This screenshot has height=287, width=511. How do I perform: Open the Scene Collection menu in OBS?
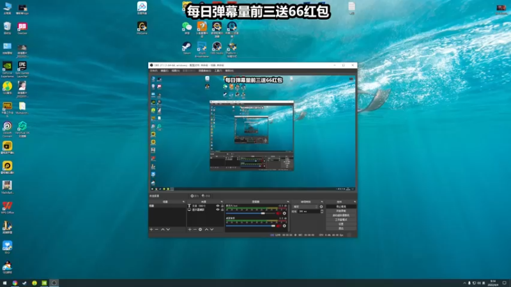click(x=204, y=71)
